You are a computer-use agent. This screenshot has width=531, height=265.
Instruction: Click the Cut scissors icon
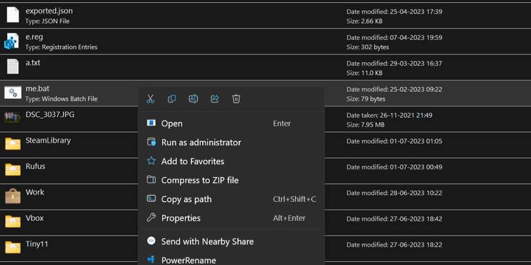tap(151, 99)
